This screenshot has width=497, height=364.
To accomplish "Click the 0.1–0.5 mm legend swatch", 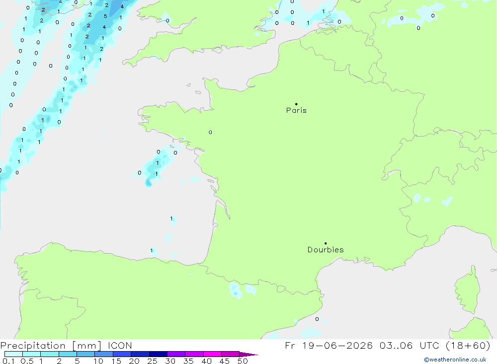I will click(x=13, y=354).
